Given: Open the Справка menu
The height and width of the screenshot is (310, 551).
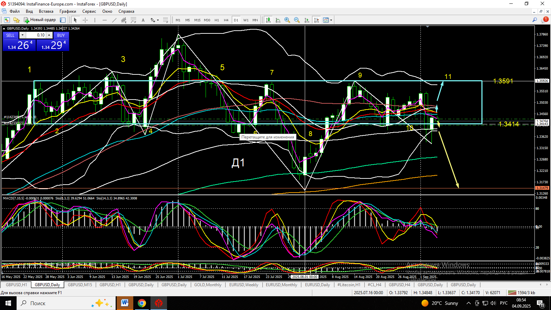Looking at the screenshot, I should 126,11.
